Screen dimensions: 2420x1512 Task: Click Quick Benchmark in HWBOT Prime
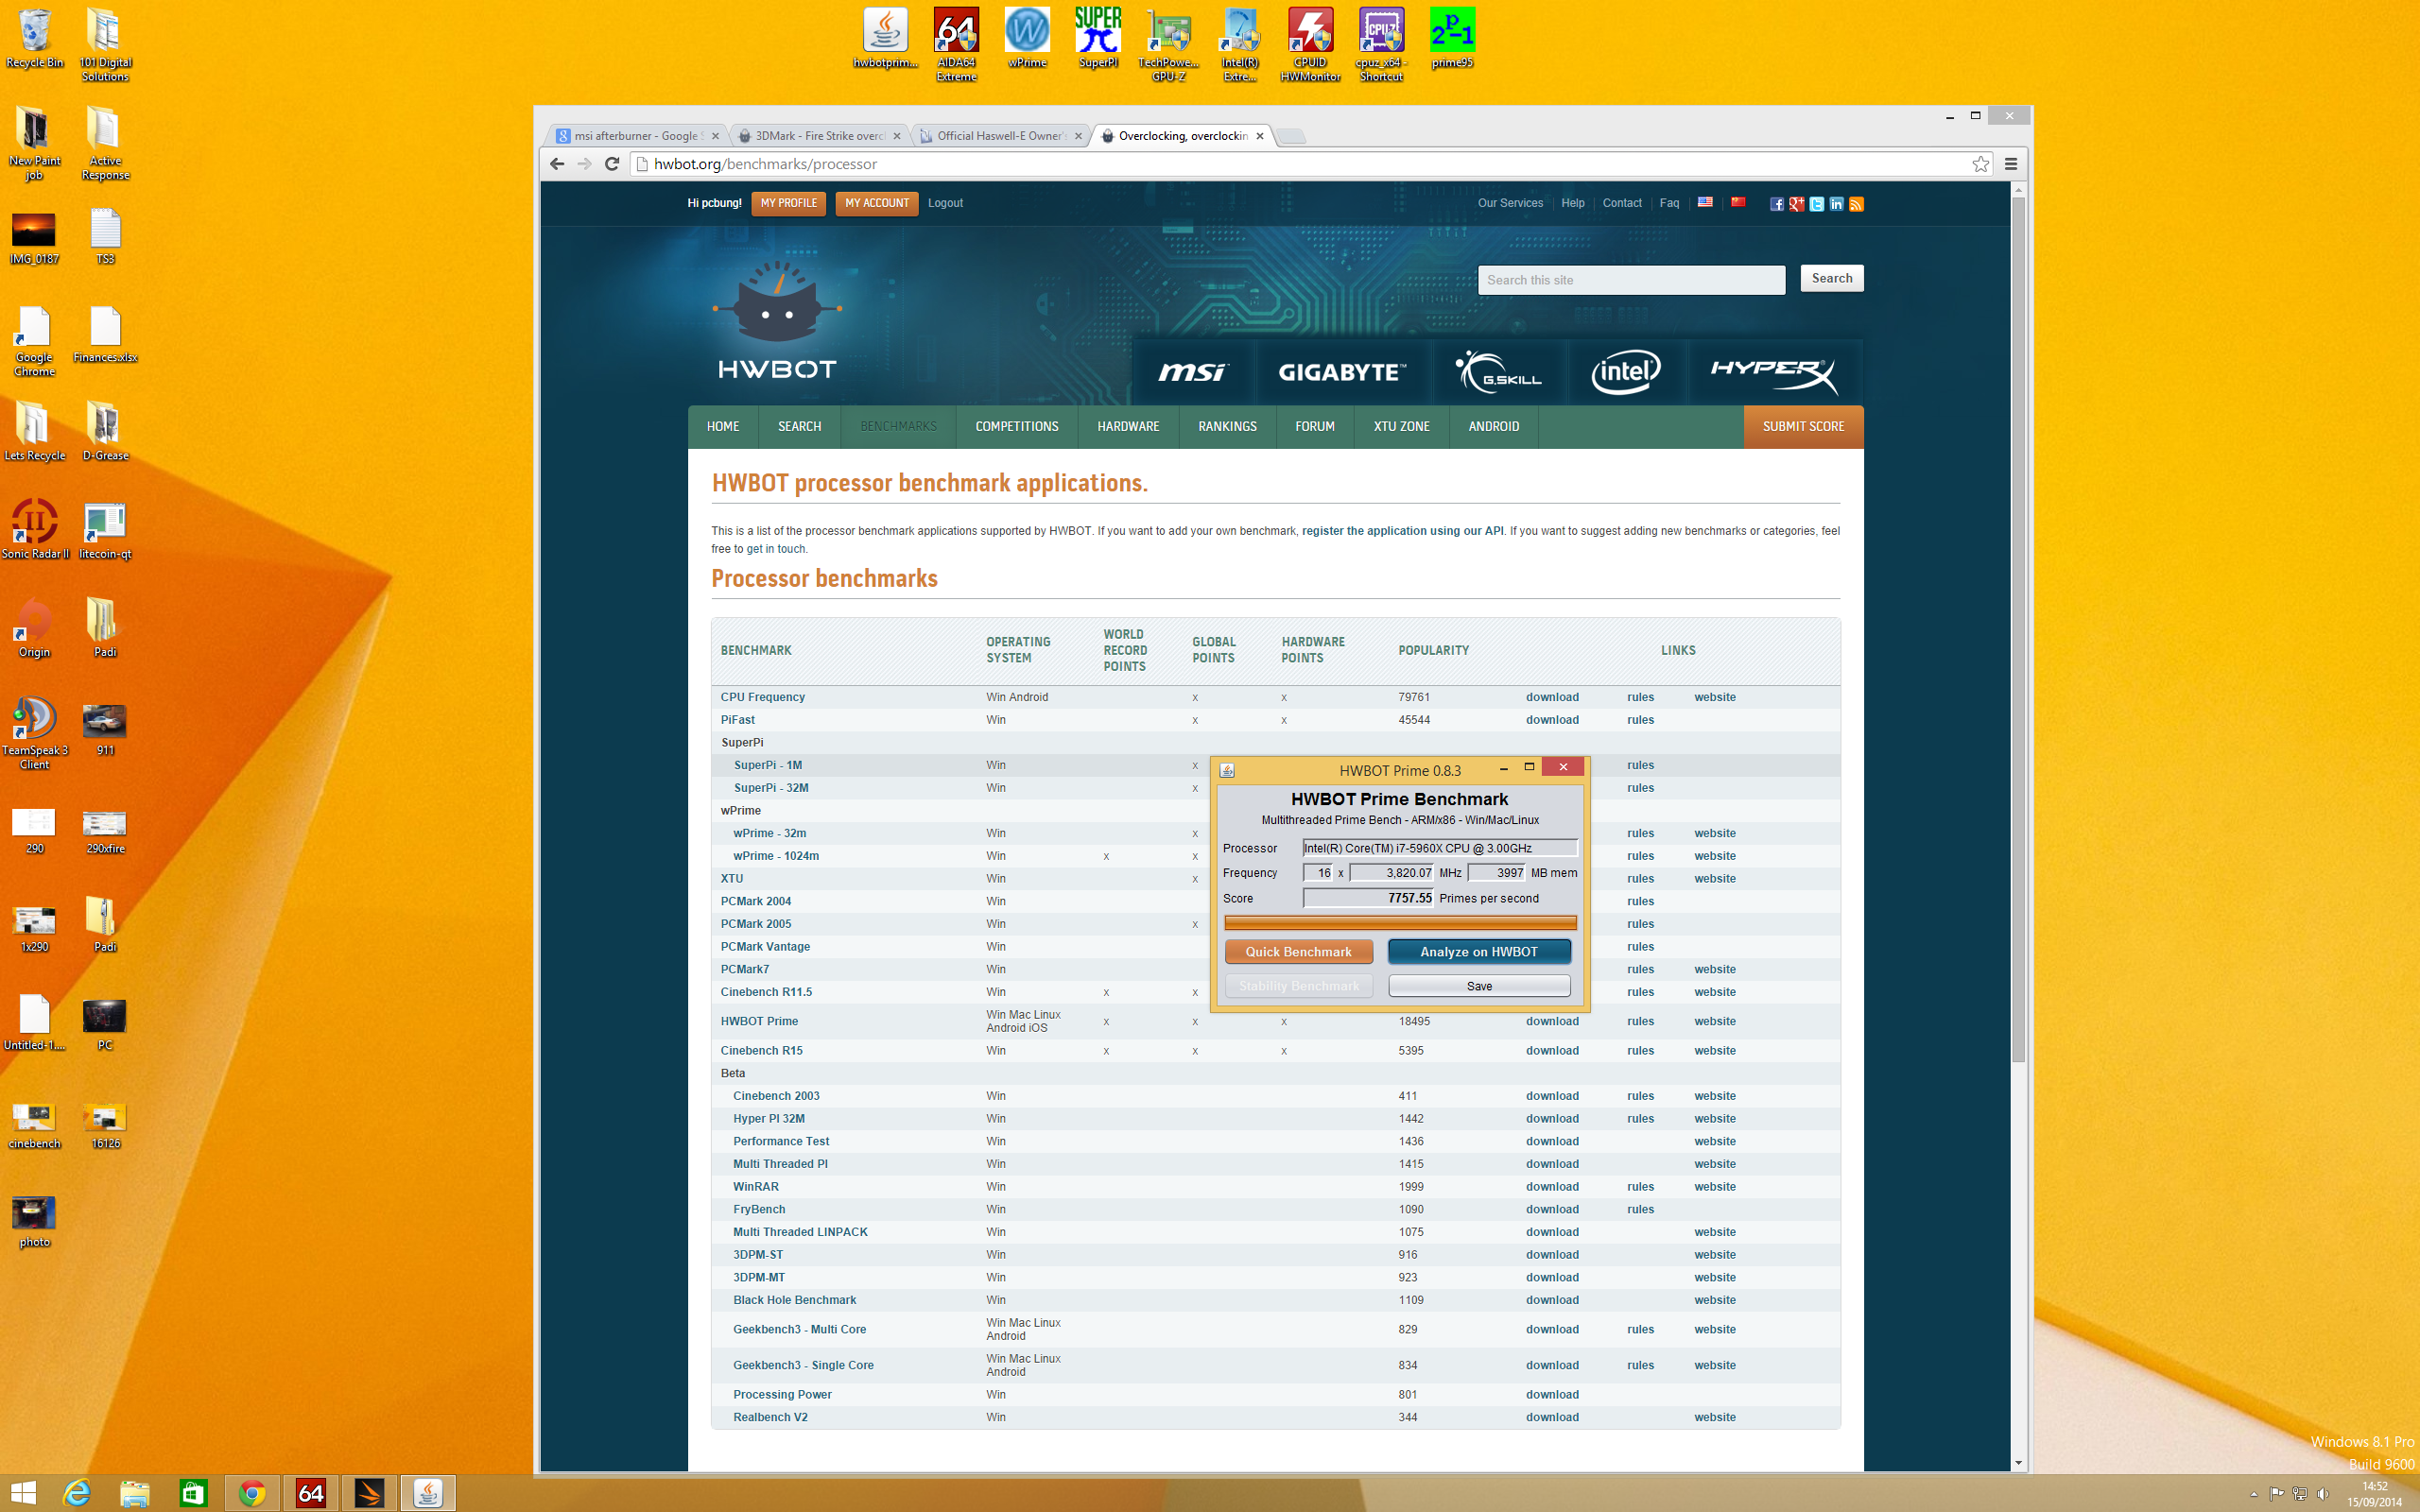coord(1298,951)
